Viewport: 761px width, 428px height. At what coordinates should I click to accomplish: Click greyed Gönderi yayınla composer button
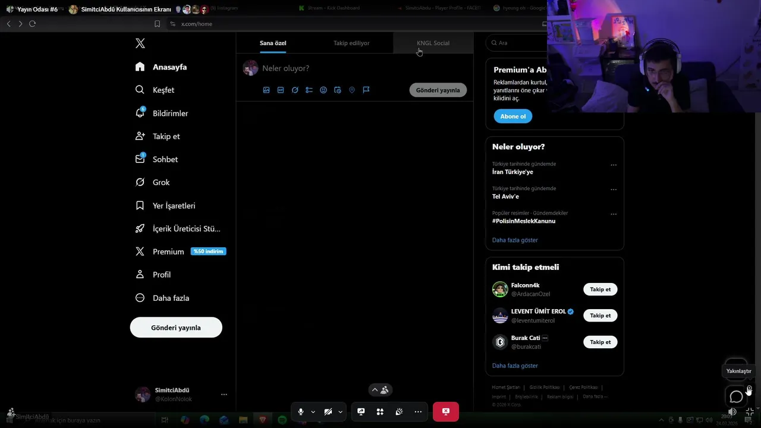(x=438, y=90)
